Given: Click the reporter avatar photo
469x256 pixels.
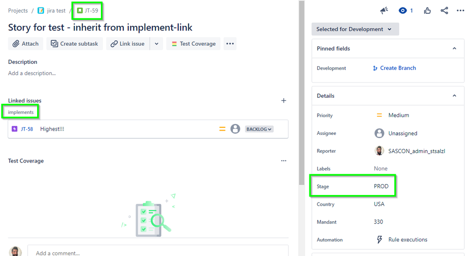Looking at the screenshot, I should pos(379,151).
